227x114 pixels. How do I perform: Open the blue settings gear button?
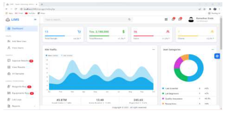217,56
